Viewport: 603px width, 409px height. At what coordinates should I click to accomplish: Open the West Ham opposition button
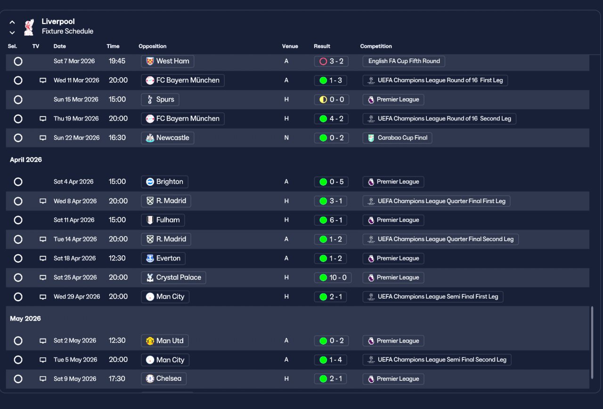pos(167,61)
